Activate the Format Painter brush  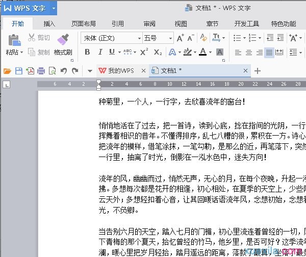(63, 39)
